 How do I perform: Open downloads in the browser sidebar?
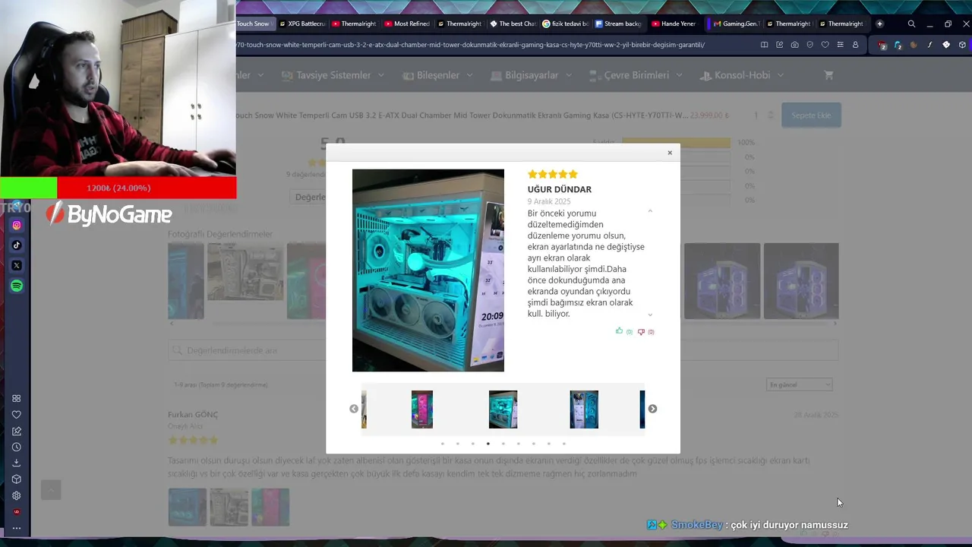17,463
